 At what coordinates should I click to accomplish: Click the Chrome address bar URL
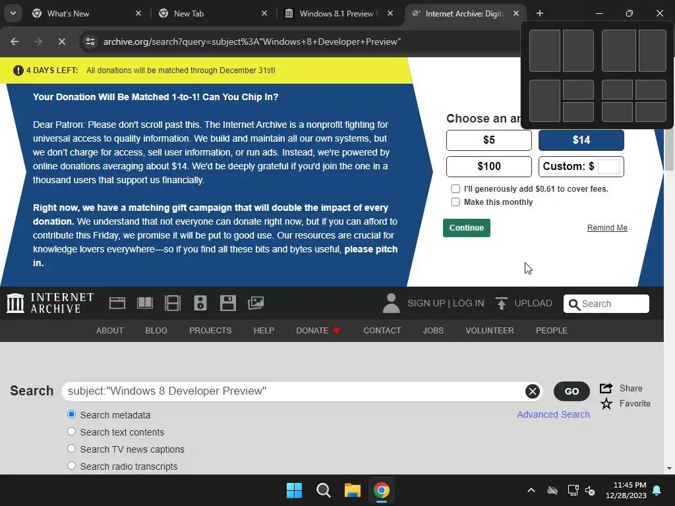point(252,42)
